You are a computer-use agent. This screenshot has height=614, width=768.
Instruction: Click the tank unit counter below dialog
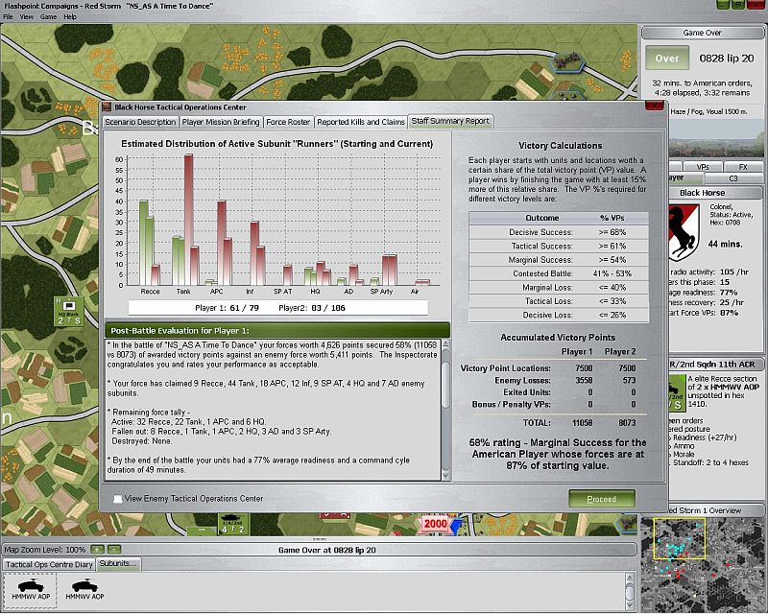[x=232, y=525]
